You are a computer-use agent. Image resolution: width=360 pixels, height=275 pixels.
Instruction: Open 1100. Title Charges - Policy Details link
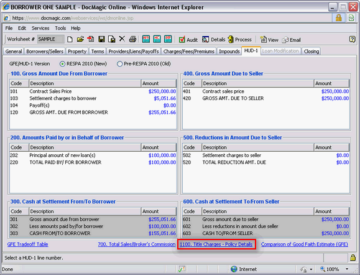click(216, 245)
